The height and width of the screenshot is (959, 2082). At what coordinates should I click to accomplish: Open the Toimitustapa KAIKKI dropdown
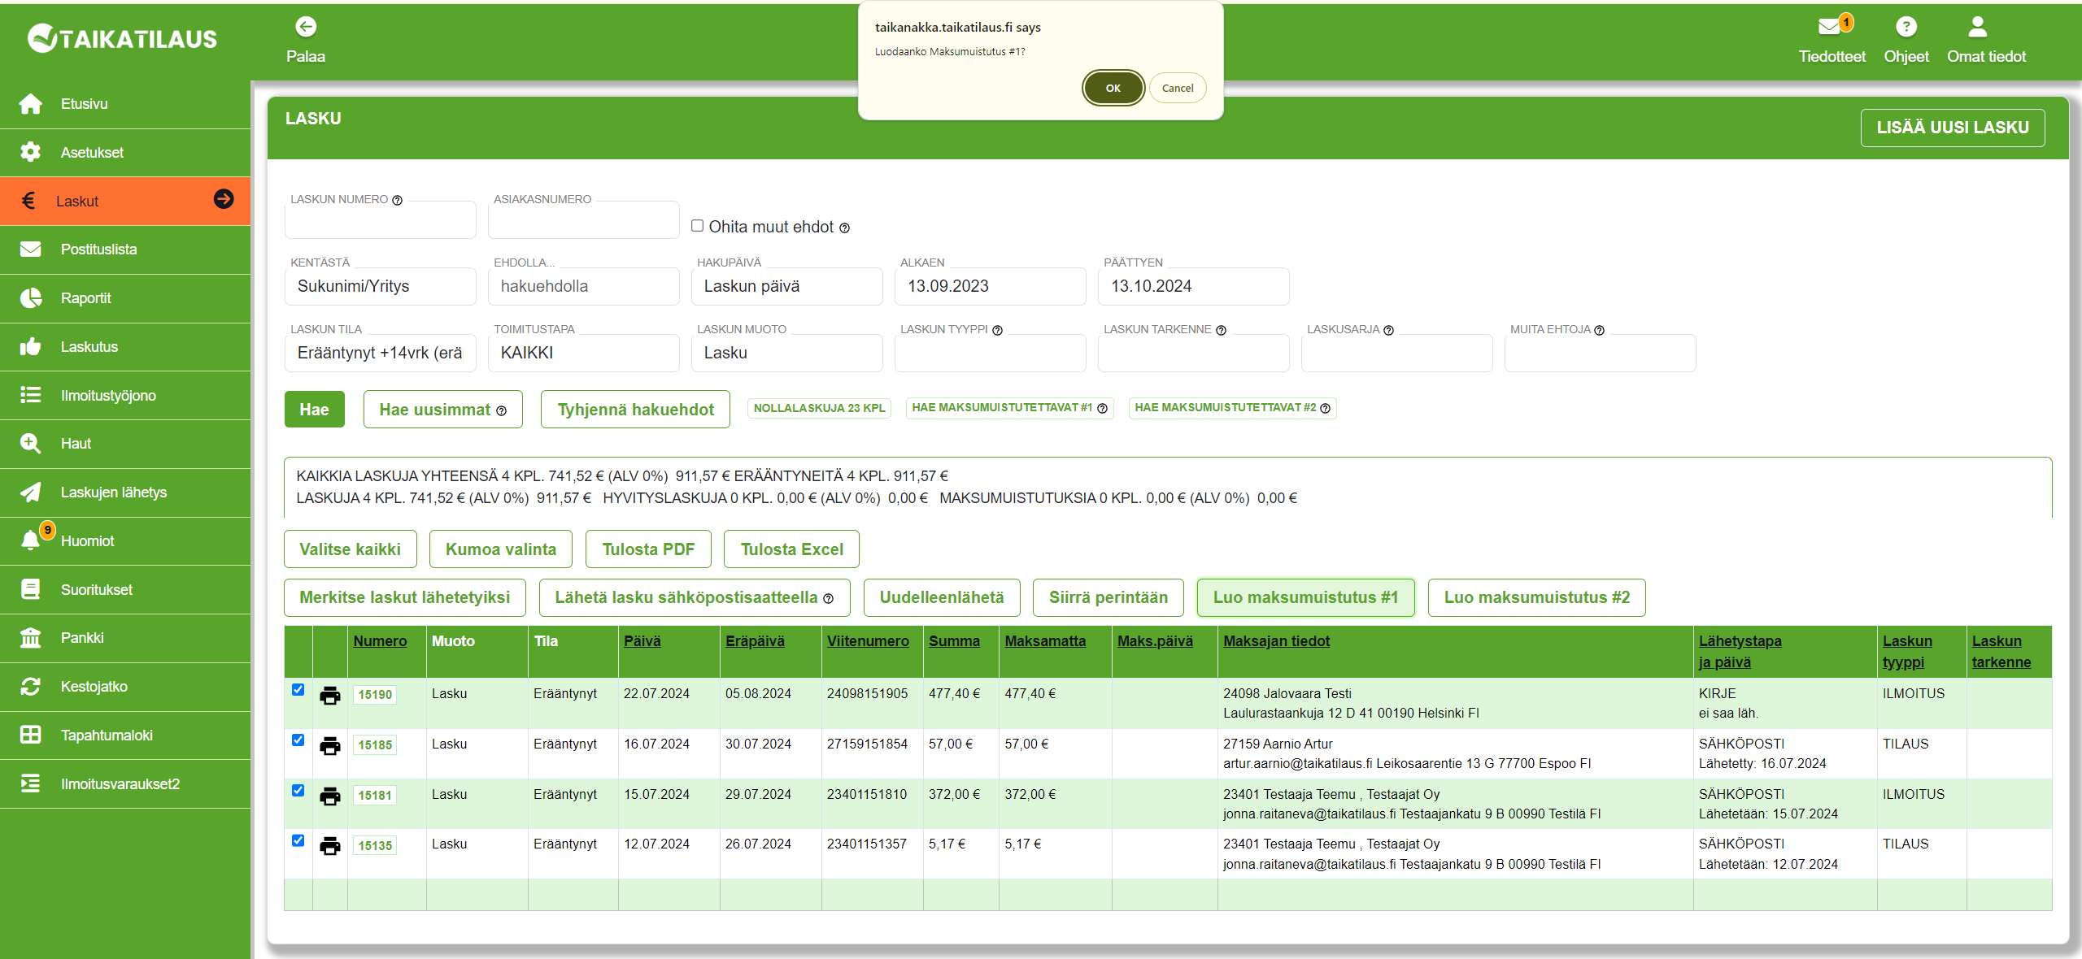[x=583, y=353]
